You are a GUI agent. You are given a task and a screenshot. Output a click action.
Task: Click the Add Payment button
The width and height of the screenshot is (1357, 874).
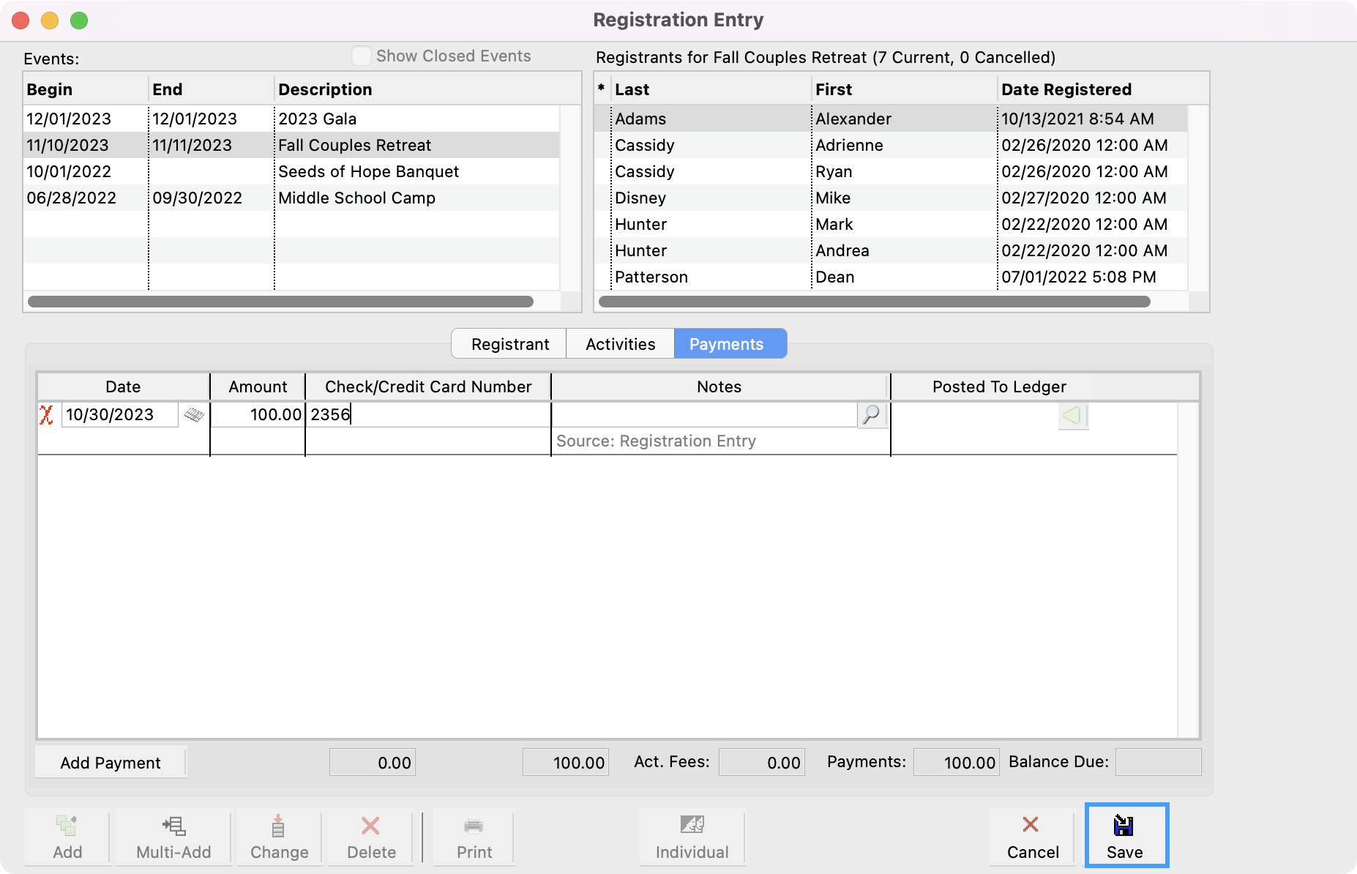(x=111, y=763)
